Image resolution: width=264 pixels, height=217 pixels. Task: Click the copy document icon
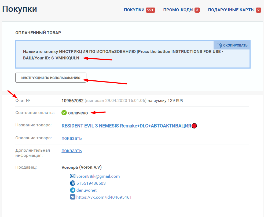(219, 45)
